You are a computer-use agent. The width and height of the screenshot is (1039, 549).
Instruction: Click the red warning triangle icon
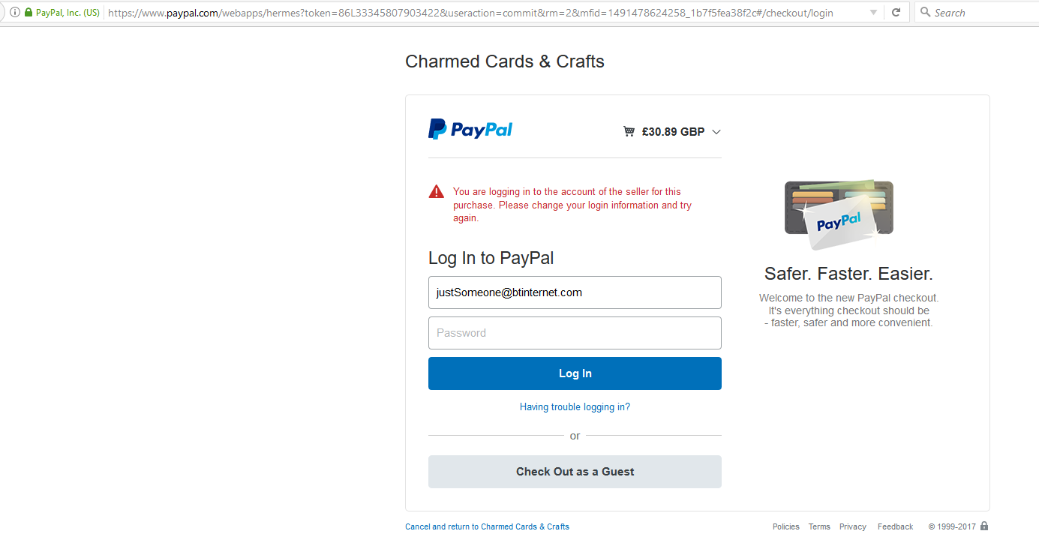(x=437, y=192)
